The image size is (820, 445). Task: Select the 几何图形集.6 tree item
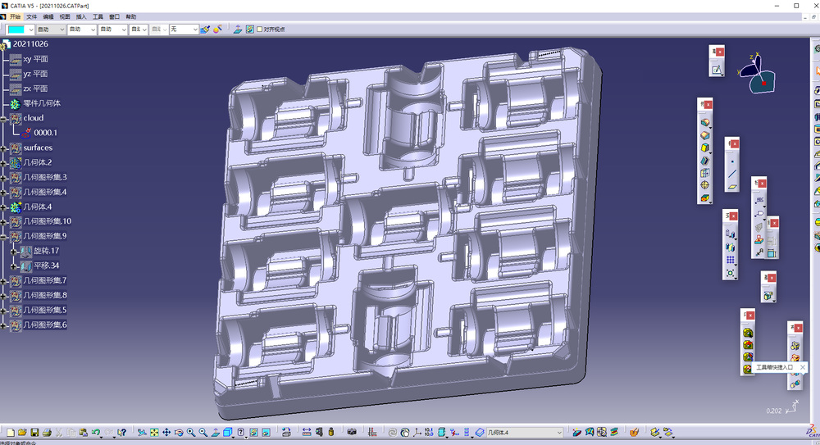(45, 325)
